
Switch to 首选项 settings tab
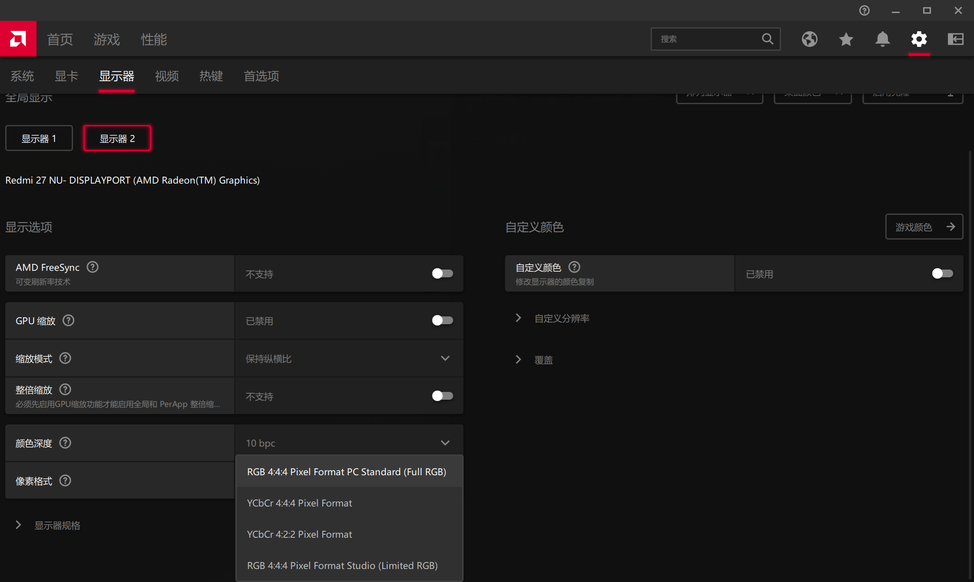pyautogui.click(x=262, y=76)
